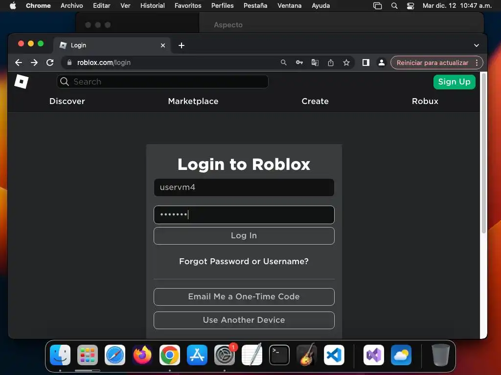Click the search magnifier icon in Roblox search bar

click(65, 82)
